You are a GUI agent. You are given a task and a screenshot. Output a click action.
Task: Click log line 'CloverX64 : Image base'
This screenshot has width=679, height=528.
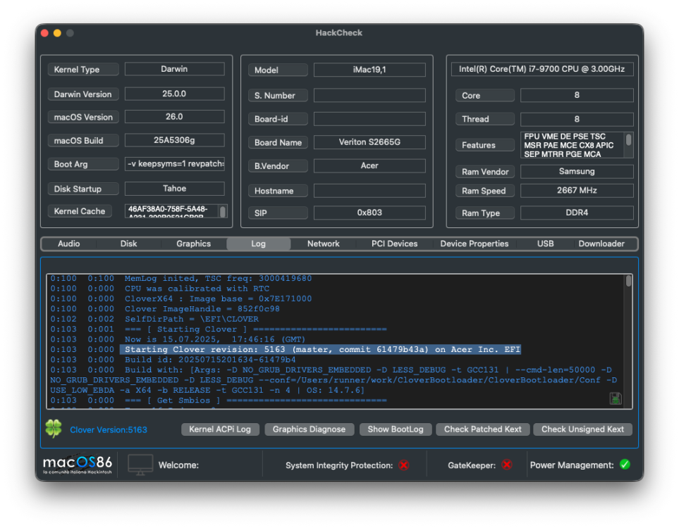click(219, 298)
